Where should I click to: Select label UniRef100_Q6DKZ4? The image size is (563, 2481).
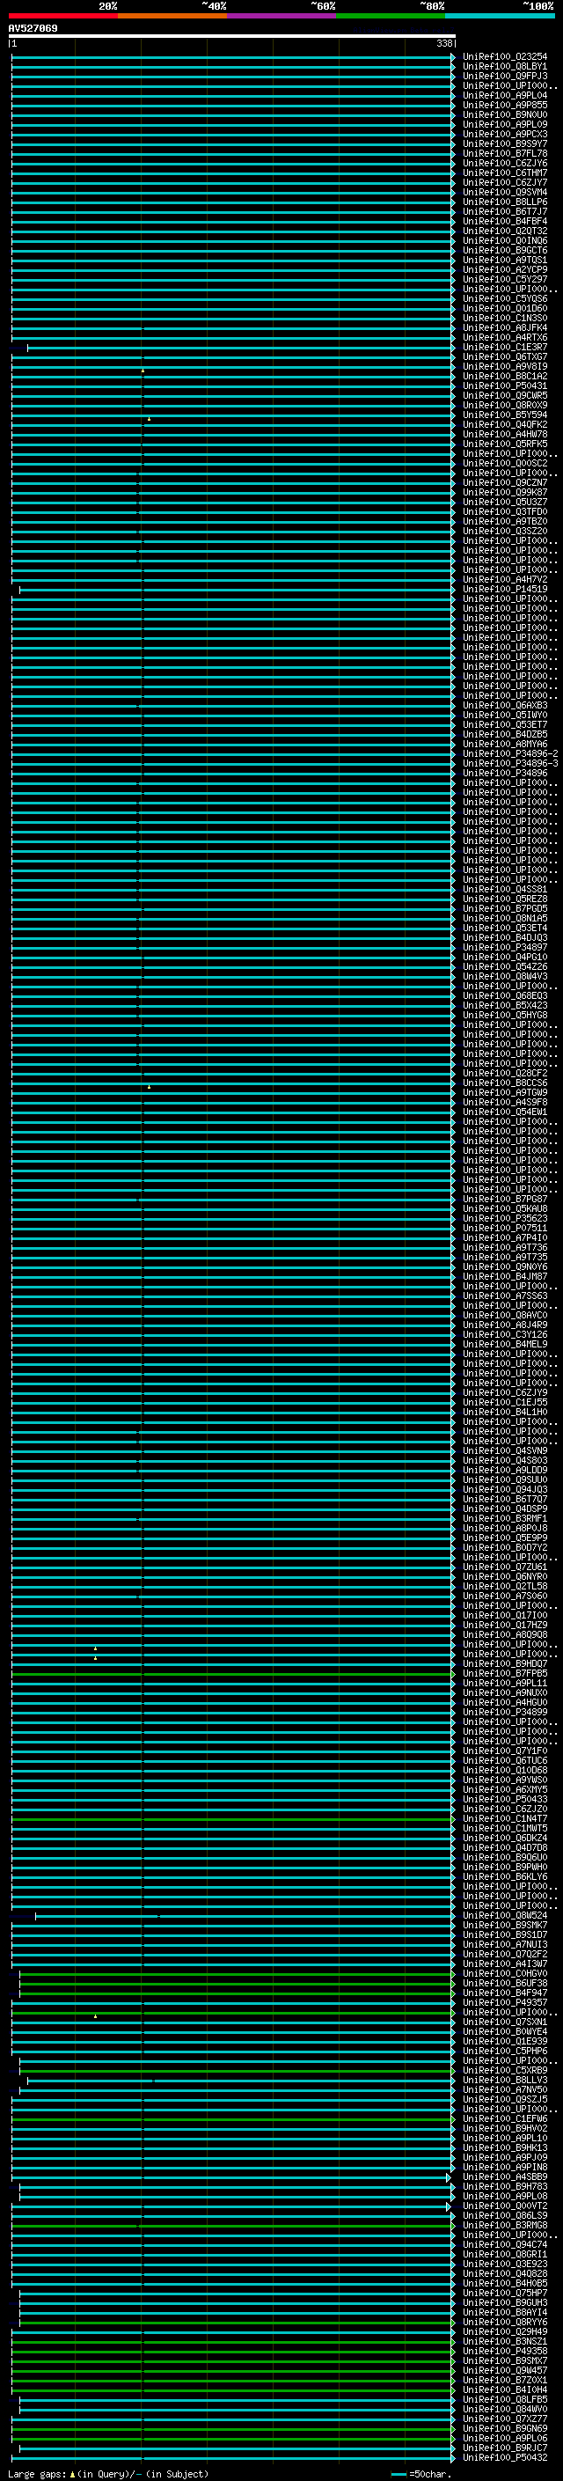coord(505,1839)
